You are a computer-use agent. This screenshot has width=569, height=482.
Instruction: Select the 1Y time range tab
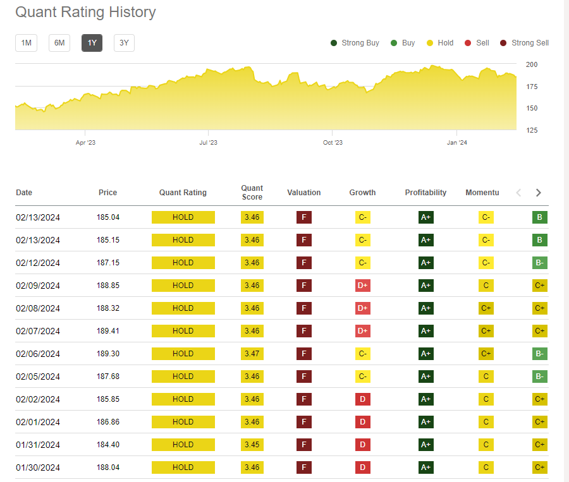point(92,43)
